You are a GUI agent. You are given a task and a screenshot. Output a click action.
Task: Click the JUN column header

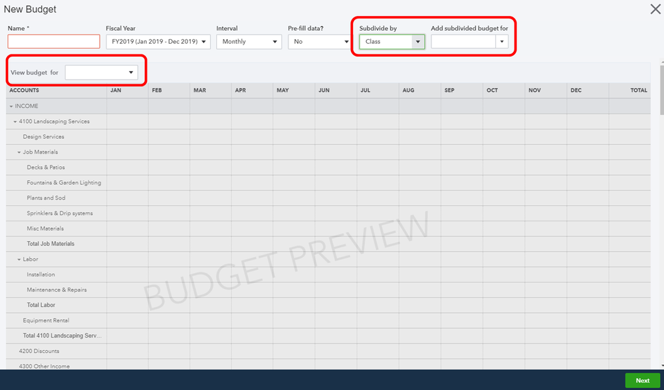[336, 90]
